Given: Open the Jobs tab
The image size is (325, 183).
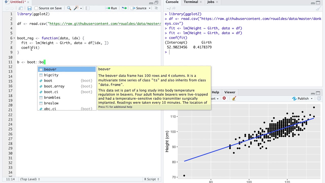Looking at the screenshot, I should [211, 2].
